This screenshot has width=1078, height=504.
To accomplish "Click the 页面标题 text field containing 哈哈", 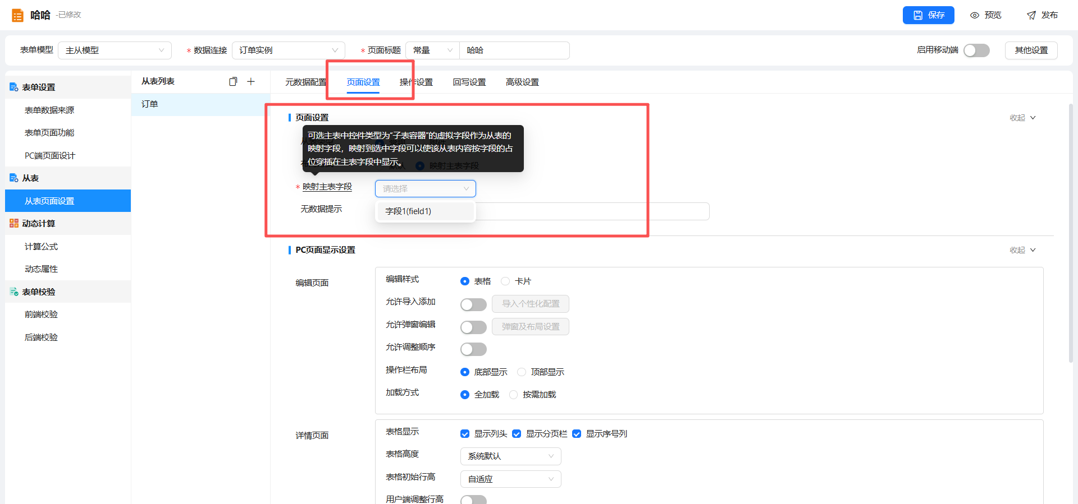I will 514,50.
